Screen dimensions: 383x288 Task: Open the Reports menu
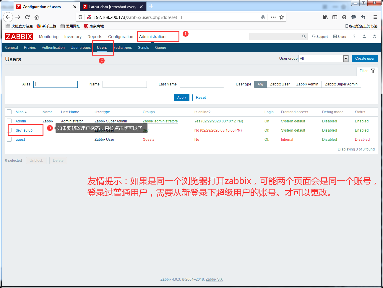point(95,37)
